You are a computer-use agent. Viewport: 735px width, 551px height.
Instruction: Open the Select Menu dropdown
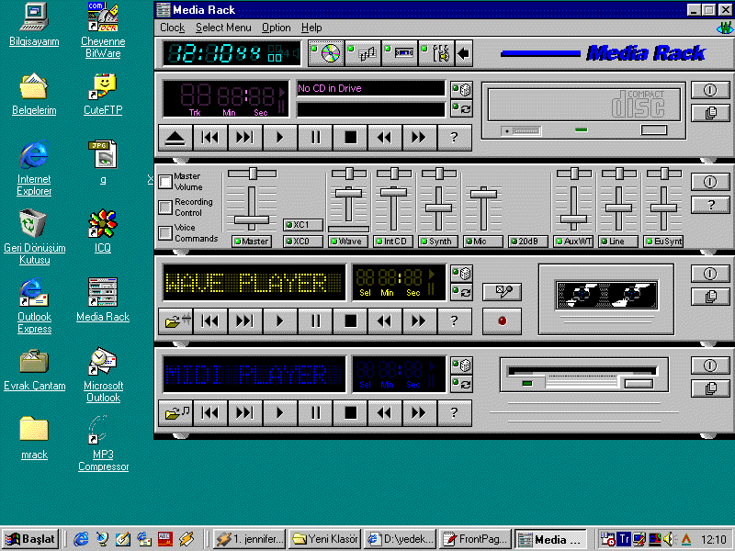tap(223, 28)
